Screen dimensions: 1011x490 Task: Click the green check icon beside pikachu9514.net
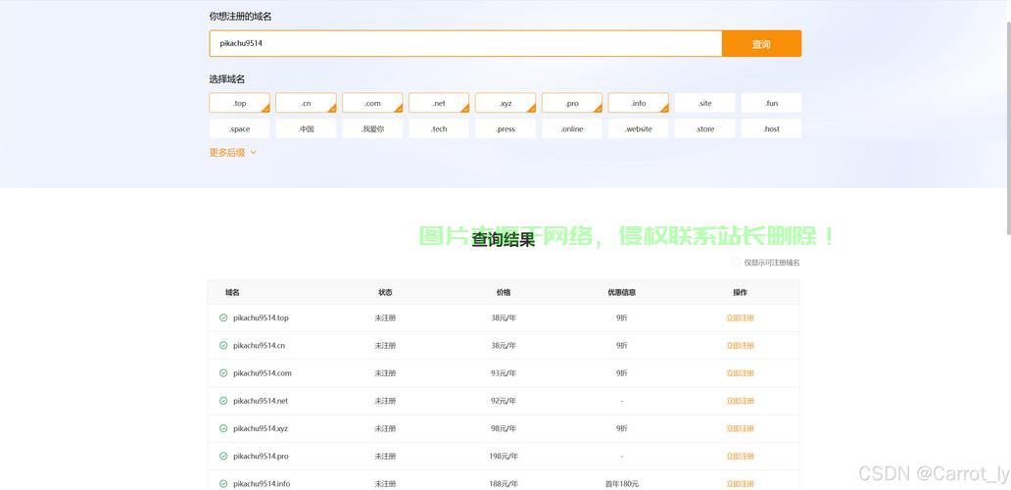(x=223, y=401)
